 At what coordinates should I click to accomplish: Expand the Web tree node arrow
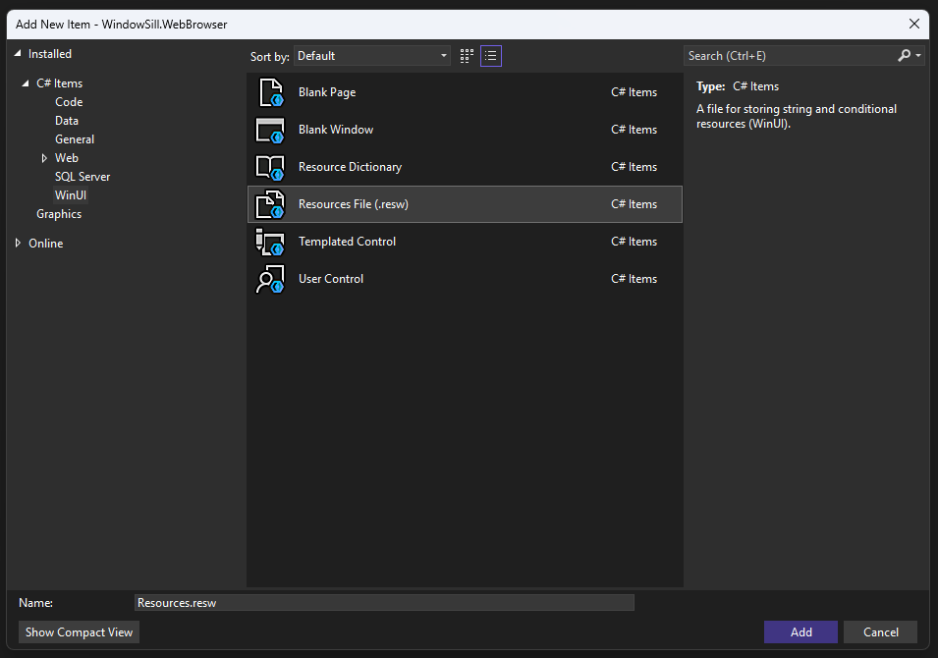click(44, 158)
